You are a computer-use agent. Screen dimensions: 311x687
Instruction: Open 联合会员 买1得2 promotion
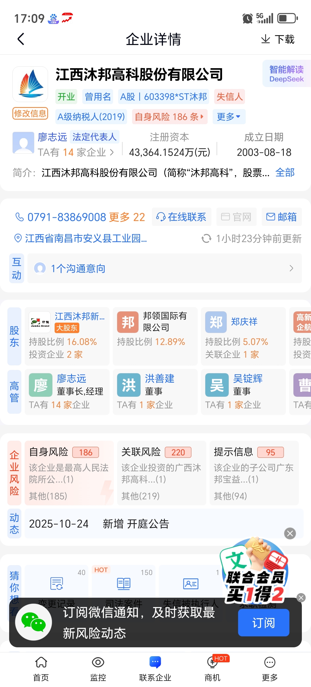(255, 571)
